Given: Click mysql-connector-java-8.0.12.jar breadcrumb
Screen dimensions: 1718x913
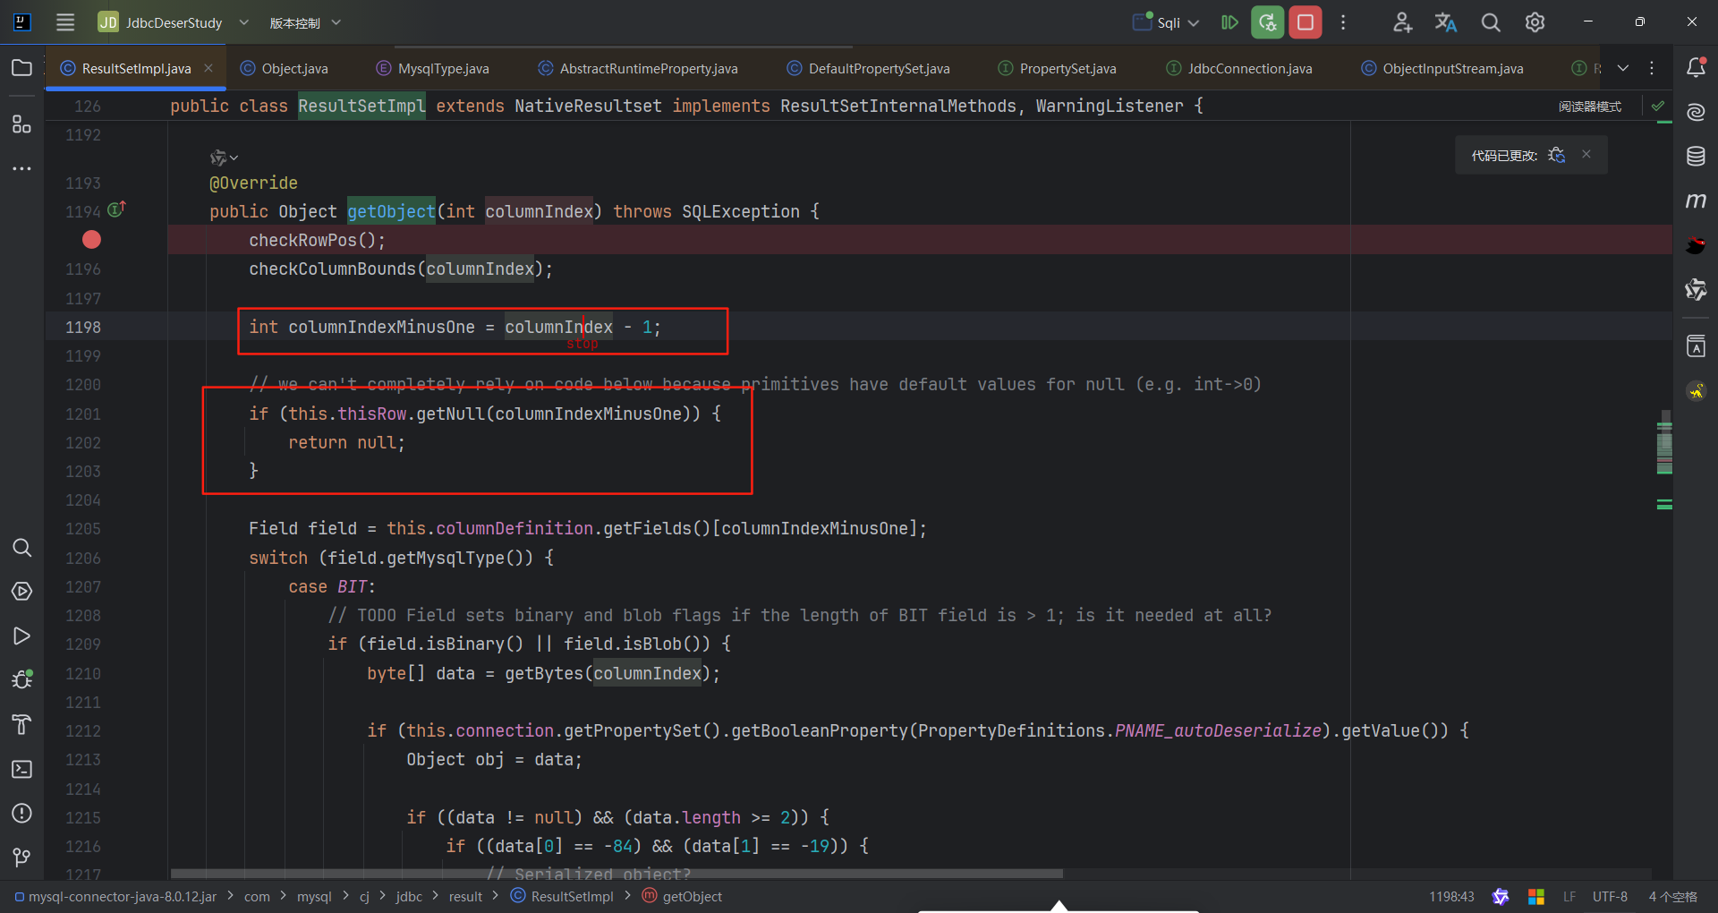Looking at the screenshot, I should coord(116,897).
